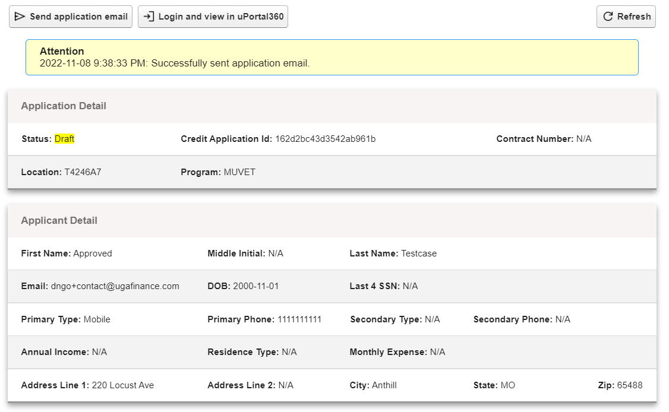
Task: Select Last Name value Testcase
Action: click(x=419, y=253)
